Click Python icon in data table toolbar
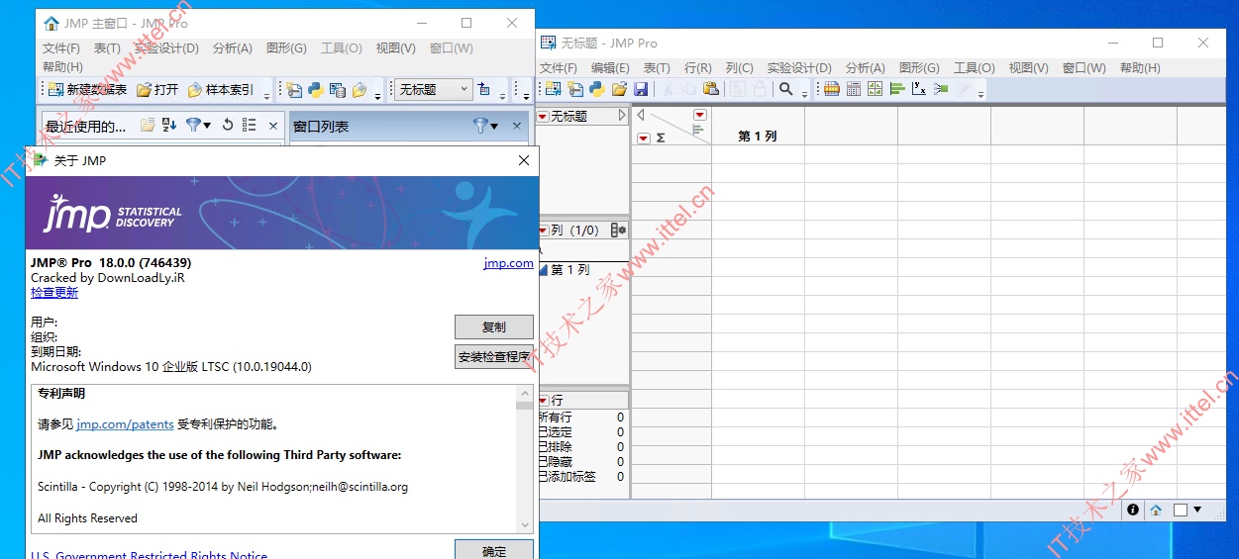Viewport: 1239px width, 559px height. (597, 89)
